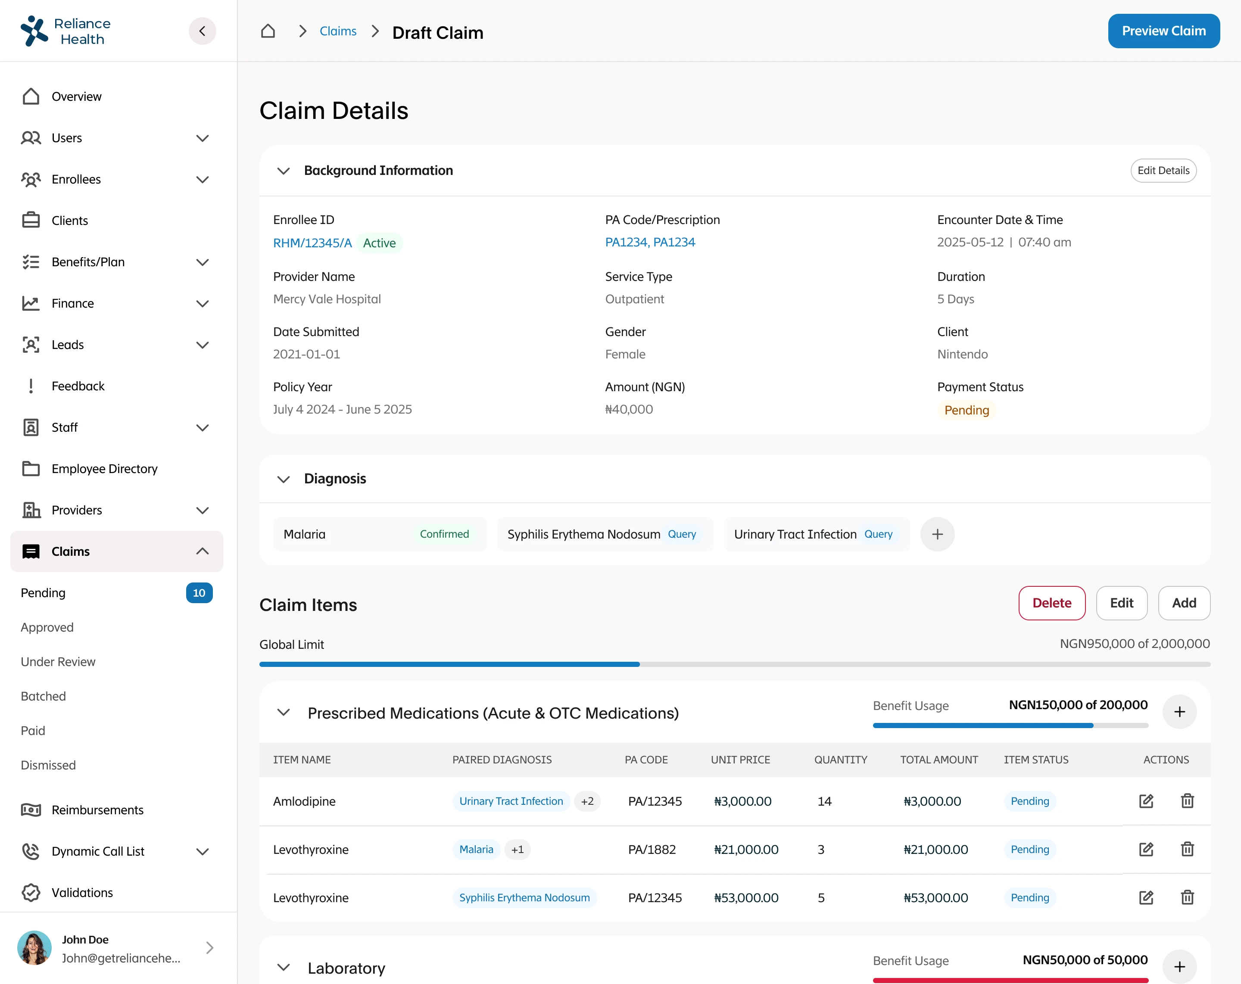Open enrollee link RHM/12345/A
Image resolution: width=1241 pixels, height=984 pixels.
[312, 243]
